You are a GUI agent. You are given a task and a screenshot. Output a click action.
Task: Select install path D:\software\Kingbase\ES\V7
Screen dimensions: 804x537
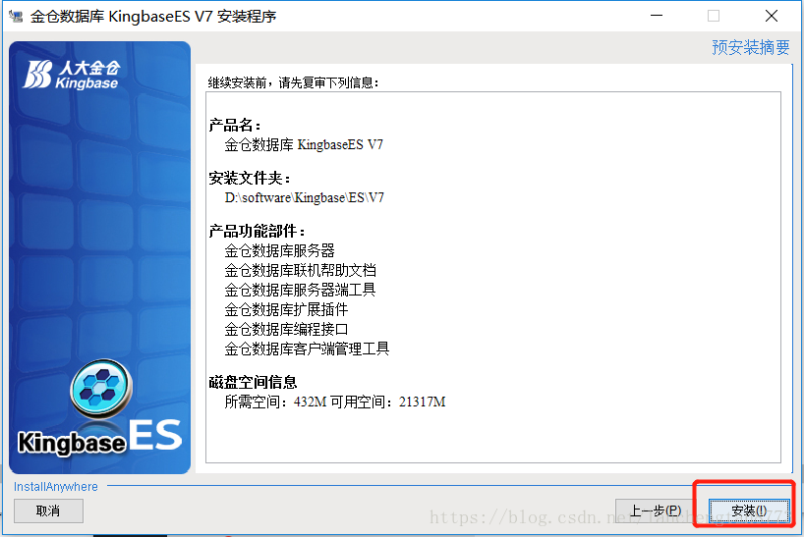[304, 197]
